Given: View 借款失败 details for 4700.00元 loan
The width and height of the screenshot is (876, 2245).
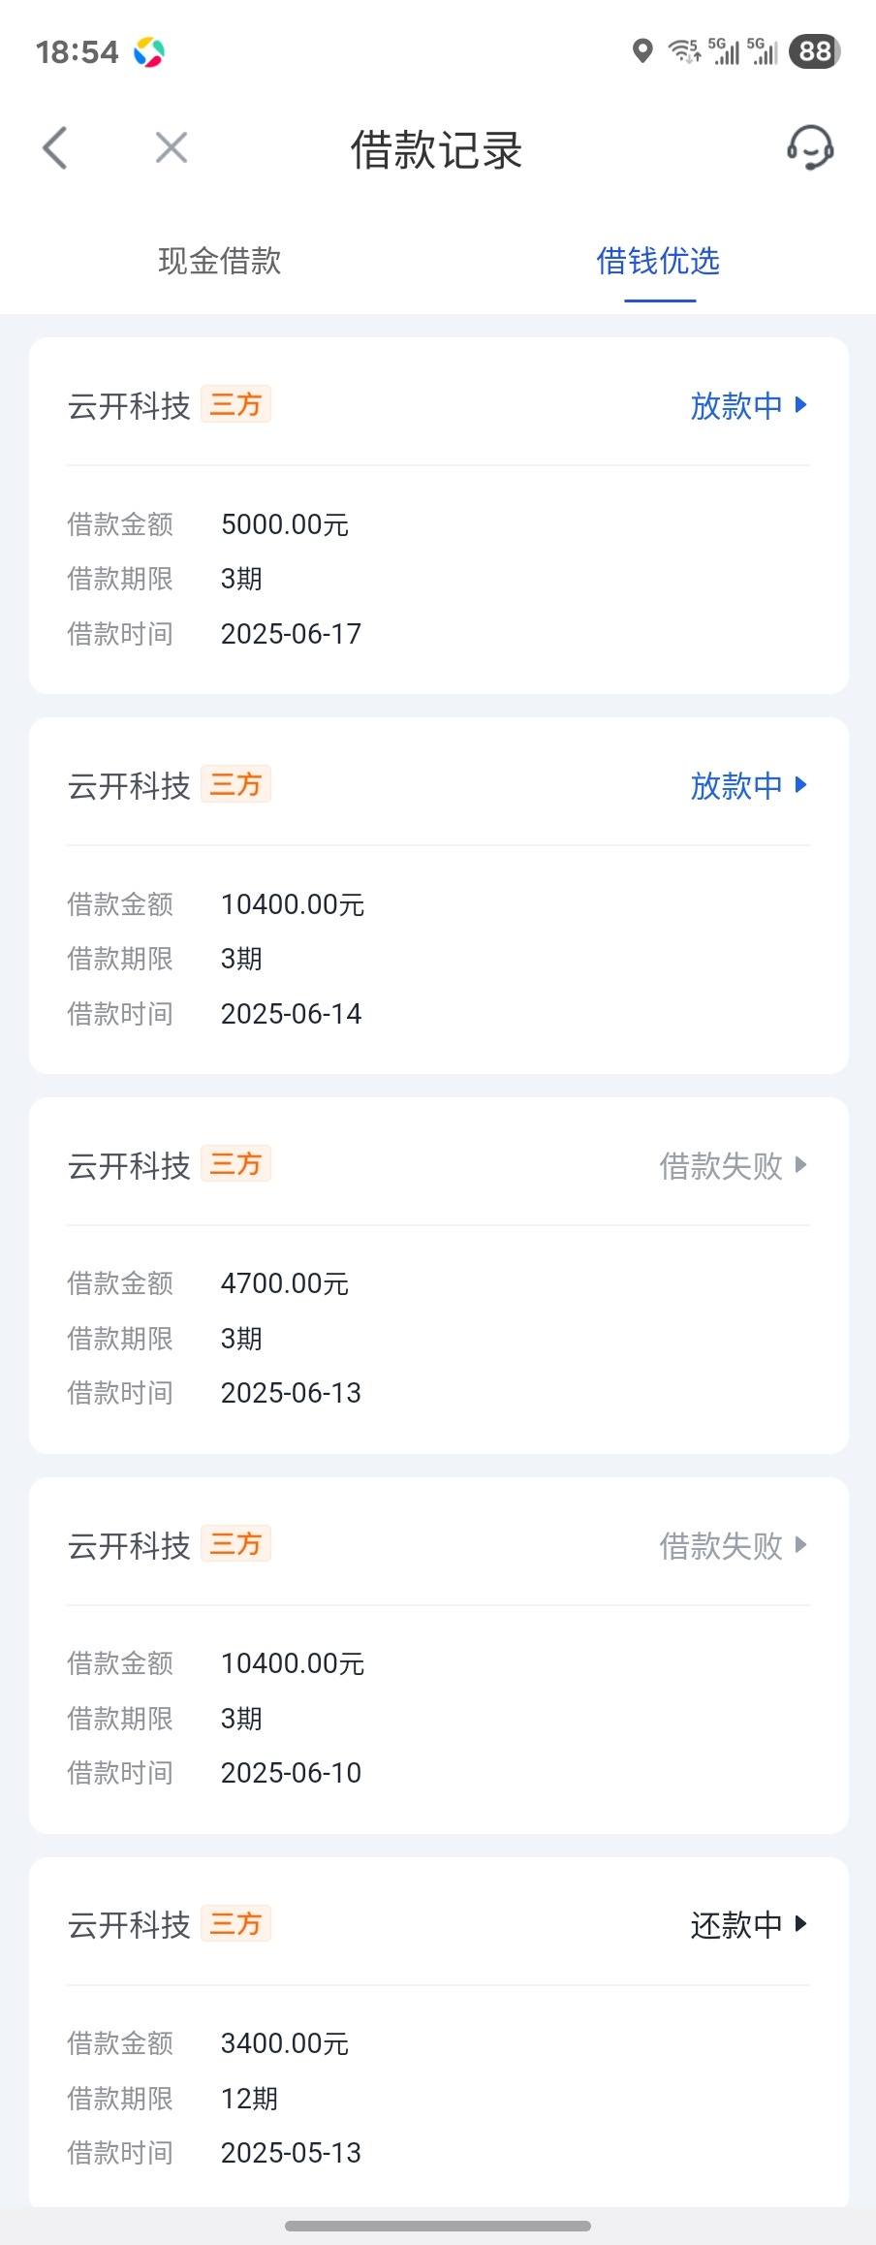Looking at the screenshot, I should (734, 1165).
